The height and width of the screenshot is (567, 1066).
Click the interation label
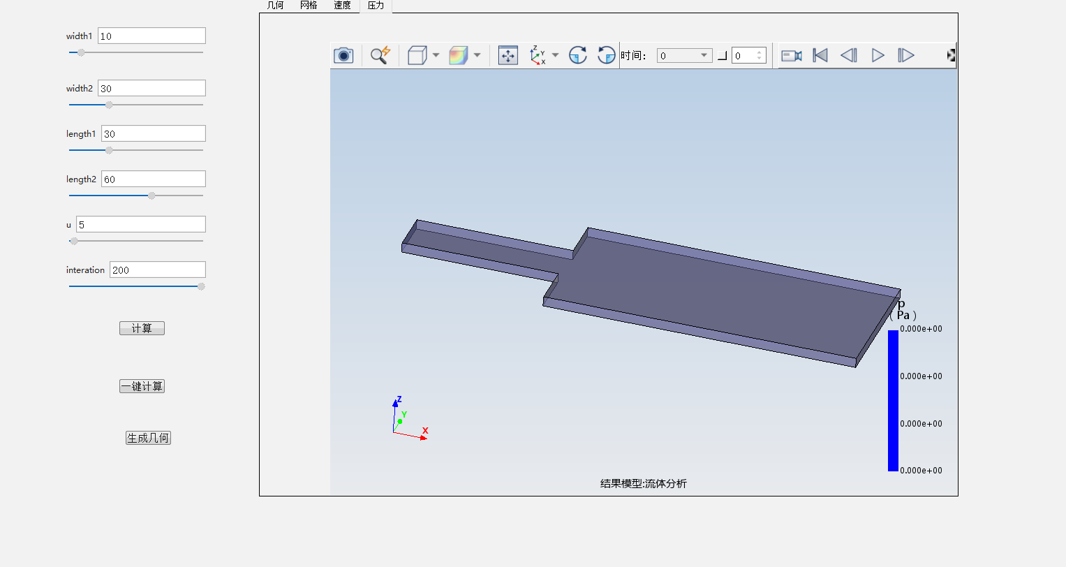pos(85,270)
